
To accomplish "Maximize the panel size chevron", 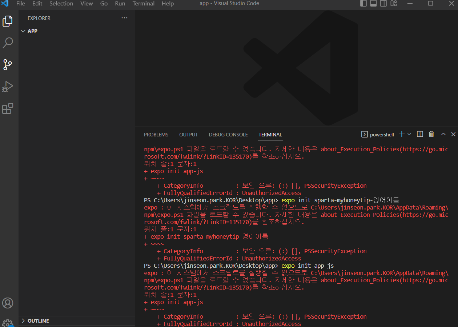I will [x=443, y=134].
